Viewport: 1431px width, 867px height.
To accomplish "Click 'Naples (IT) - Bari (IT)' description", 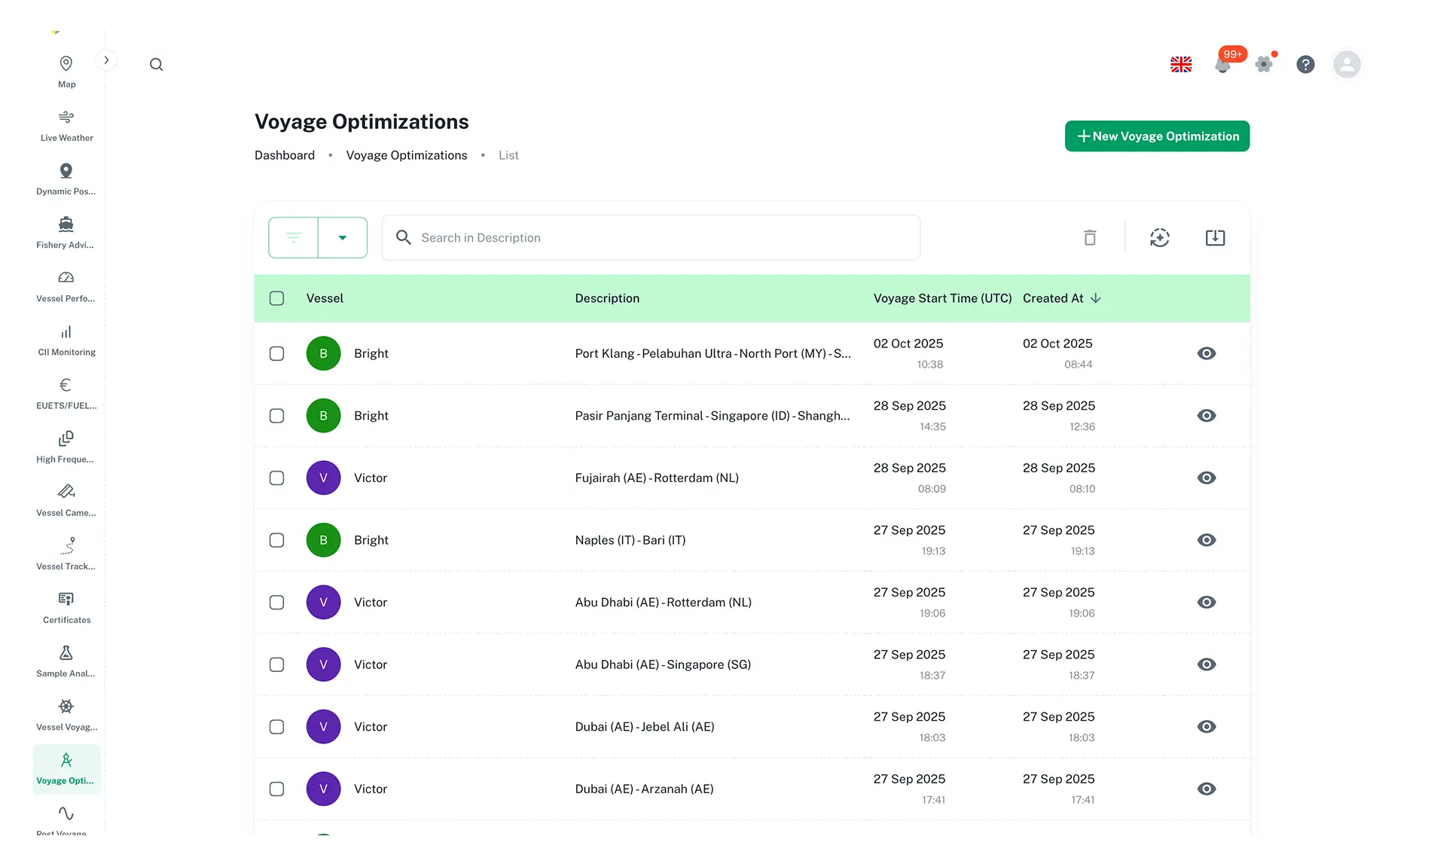I will coord(630,540).
